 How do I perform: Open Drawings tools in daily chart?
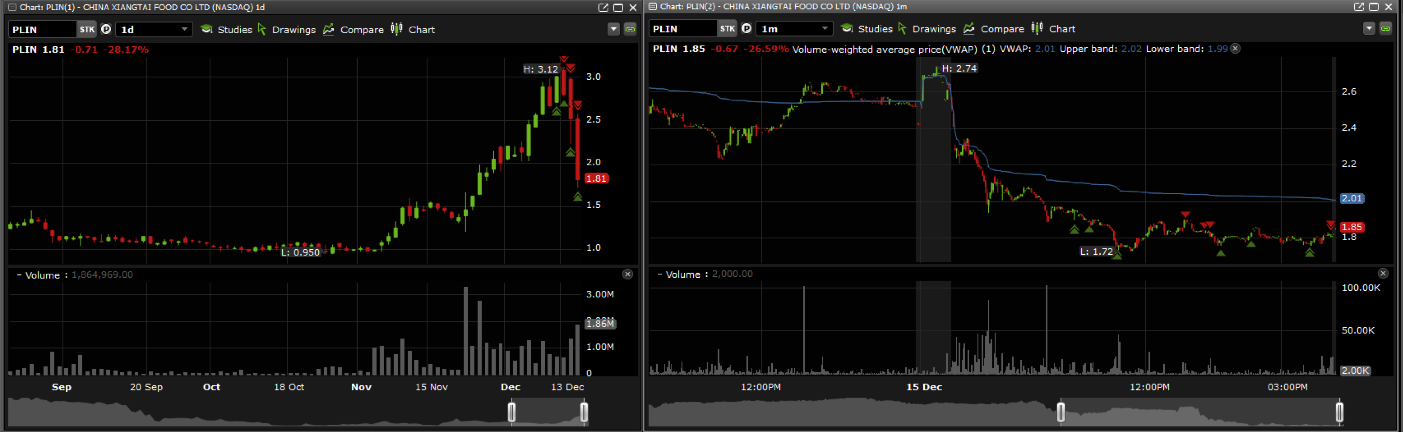(286, 30)
